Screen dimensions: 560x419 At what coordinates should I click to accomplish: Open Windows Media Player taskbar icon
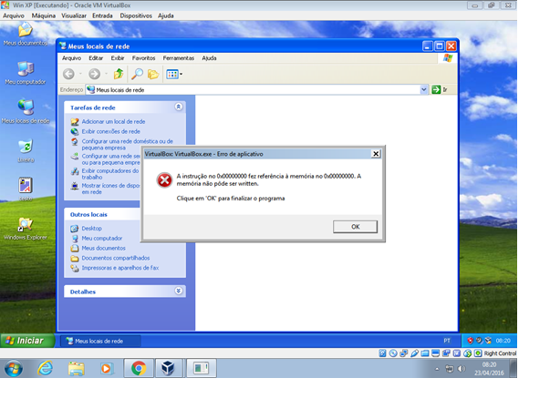click(x=107, y=368)
